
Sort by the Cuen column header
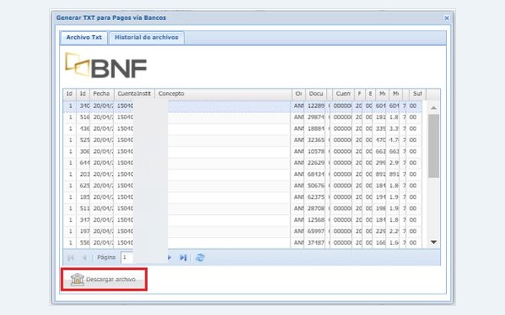click(343, 93)
